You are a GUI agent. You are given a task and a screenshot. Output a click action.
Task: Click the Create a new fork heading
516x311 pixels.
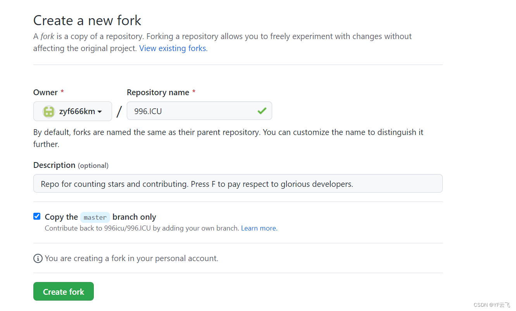(x=87, y=21)
